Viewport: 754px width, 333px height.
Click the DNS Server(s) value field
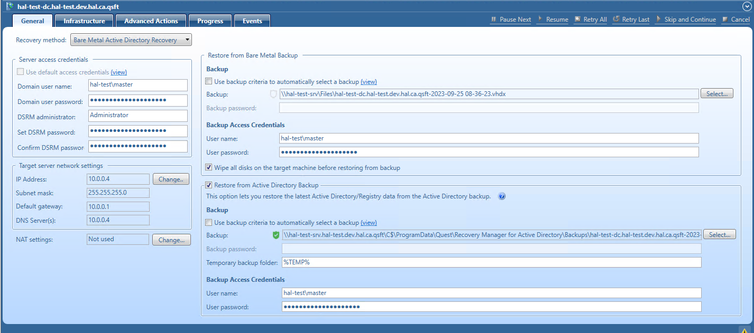(x=118, y=220)
